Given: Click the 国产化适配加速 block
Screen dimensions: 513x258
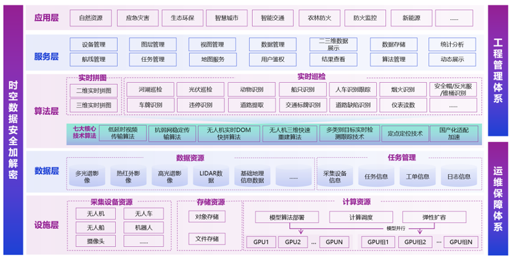Looking at the screenshot, I should 454,133.
